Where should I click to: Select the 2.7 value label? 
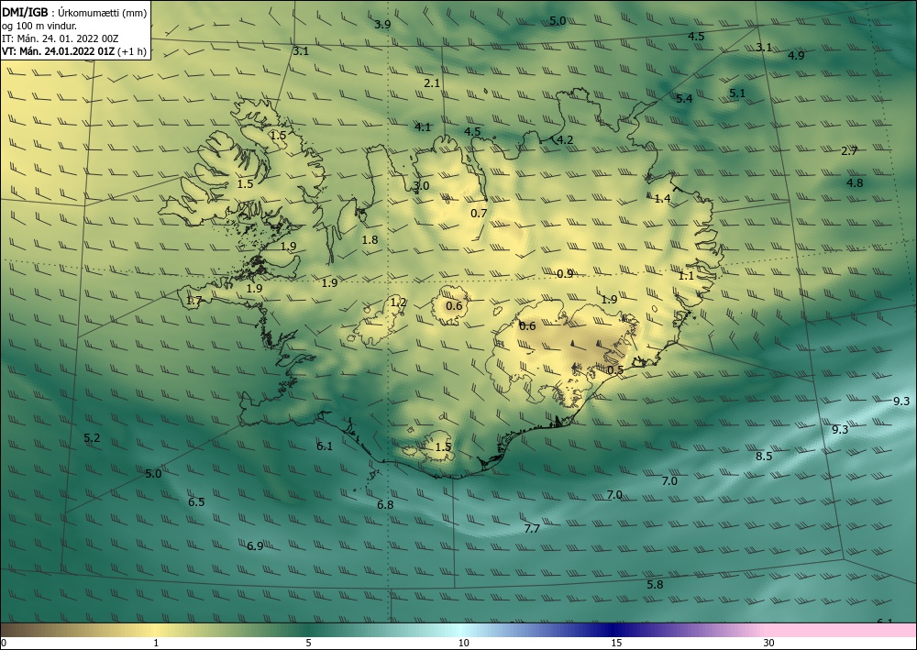(x=849, y=150)
